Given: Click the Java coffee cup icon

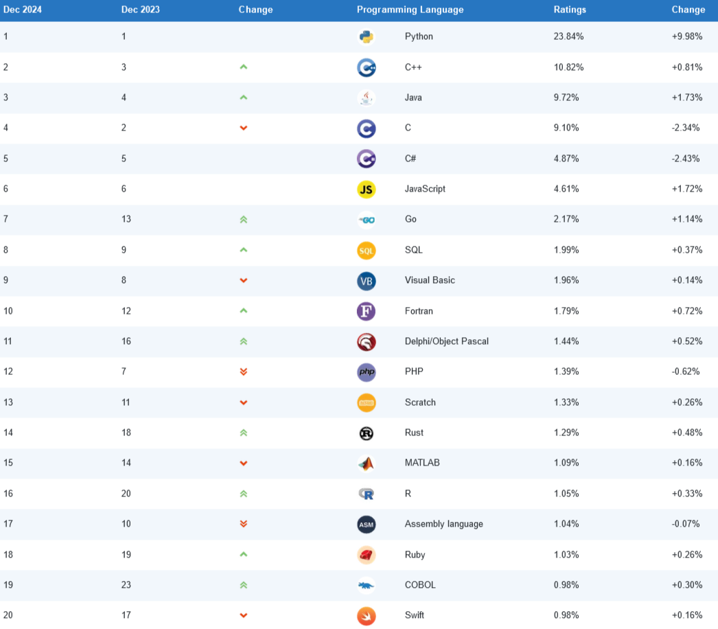Looking at the screenshot, I should [367, 98].
